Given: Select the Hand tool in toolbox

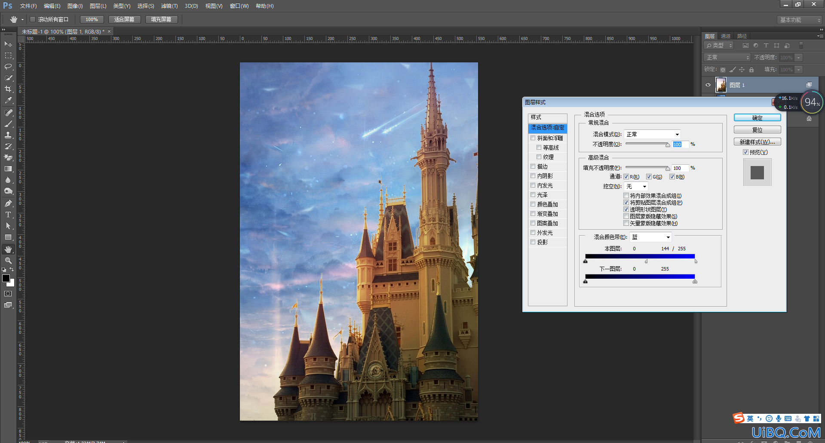Looking at the screenshot, I should pos(8,249).
